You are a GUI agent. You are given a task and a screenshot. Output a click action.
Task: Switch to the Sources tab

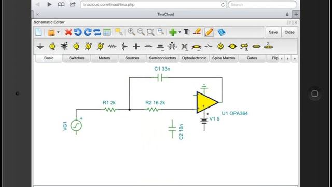132,58
